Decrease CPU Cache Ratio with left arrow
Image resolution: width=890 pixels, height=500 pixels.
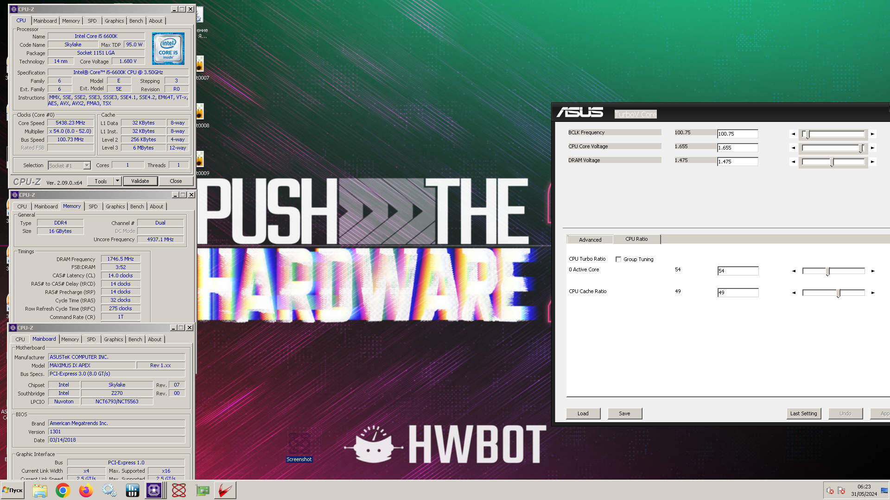pos(794,293)
